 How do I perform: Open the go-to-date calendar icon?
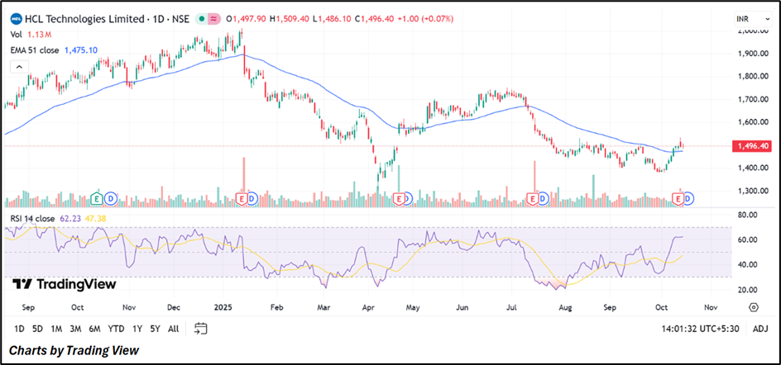[201, 329]
